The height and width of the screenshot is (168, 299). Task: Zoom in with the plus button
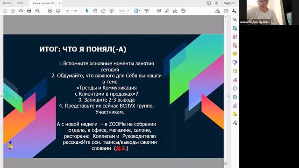pos(112,11)
